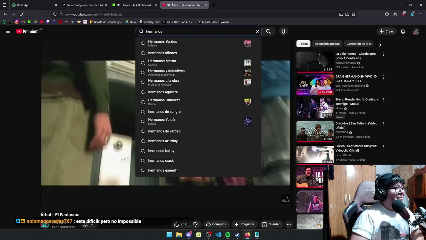Pick the 'hermanos azurduy' suggestion
The width and height of the screenshot is (426, 240).
[198, 141]
